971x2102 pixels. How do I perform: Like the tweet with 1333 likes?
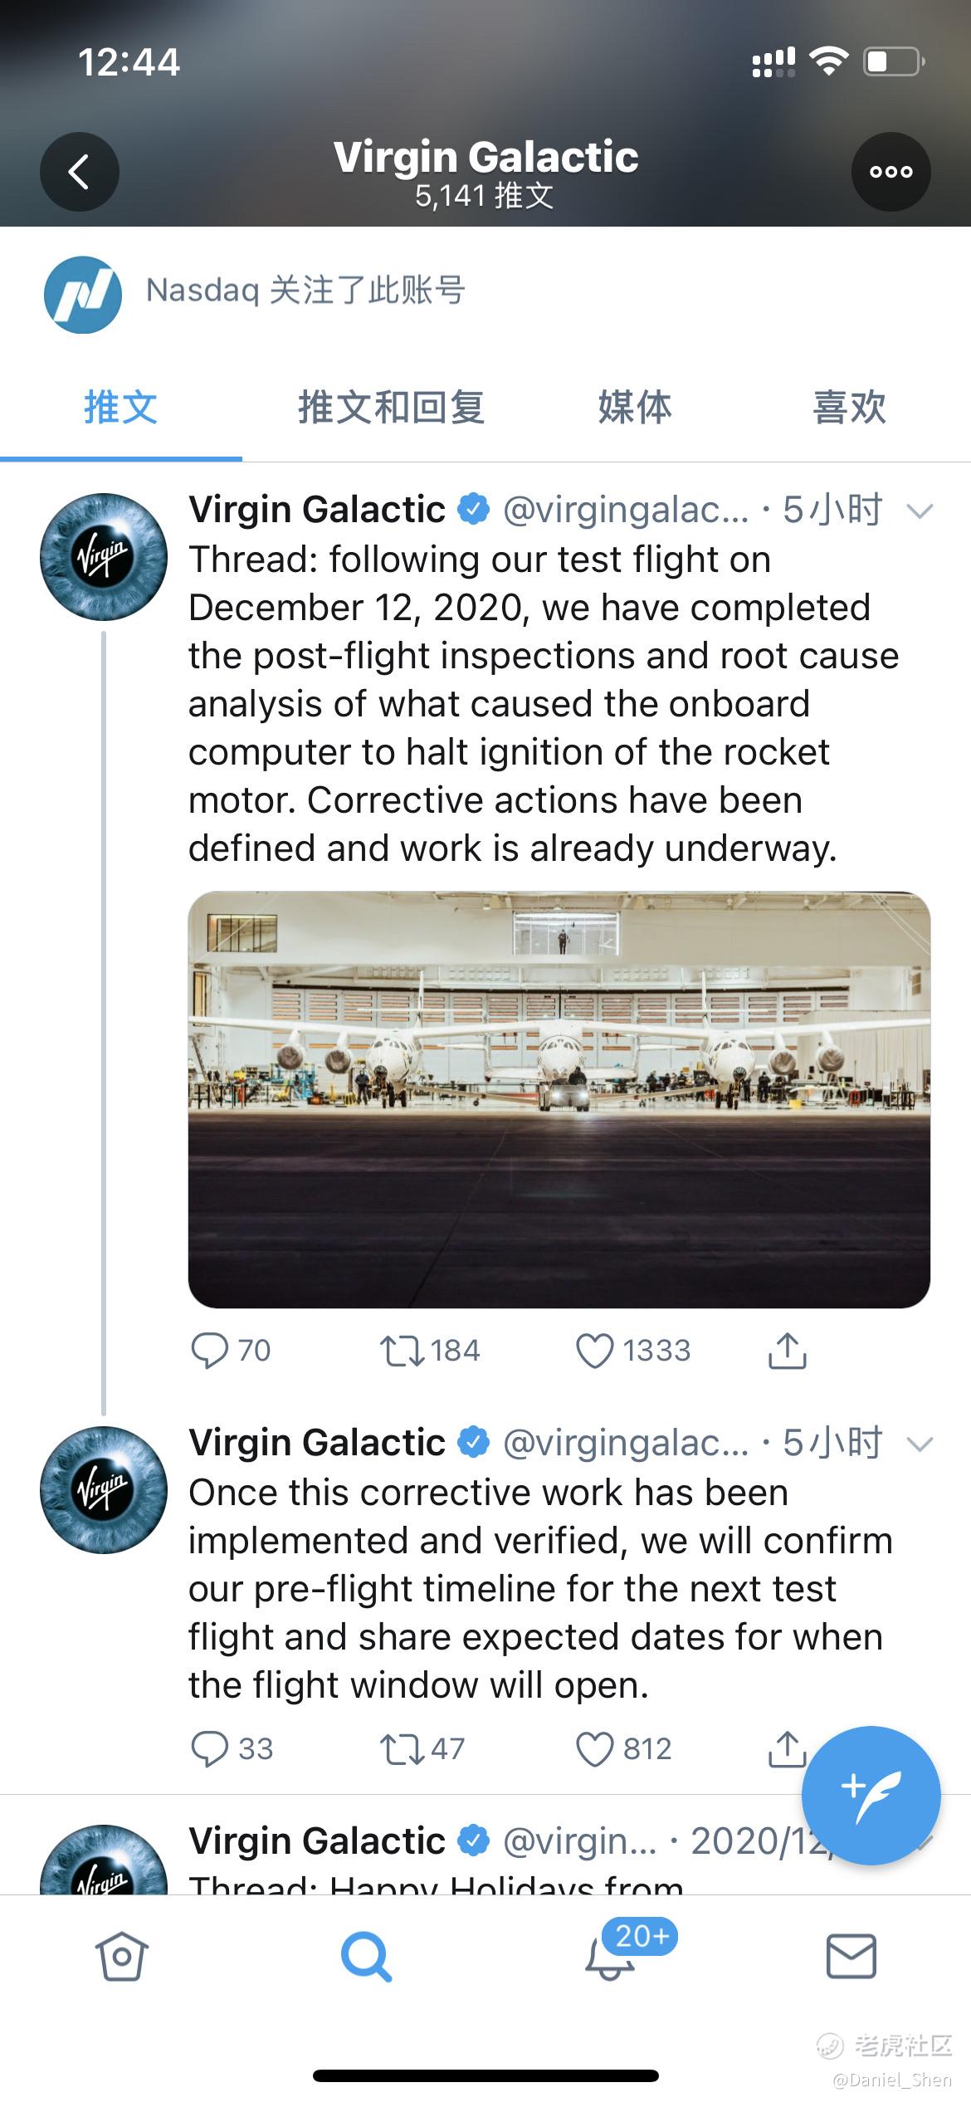coord(595,1351)
